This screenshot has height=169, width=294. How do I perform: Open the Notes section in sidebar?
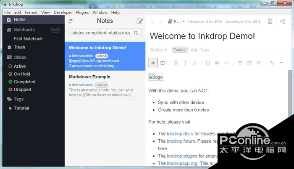(34, 20)
